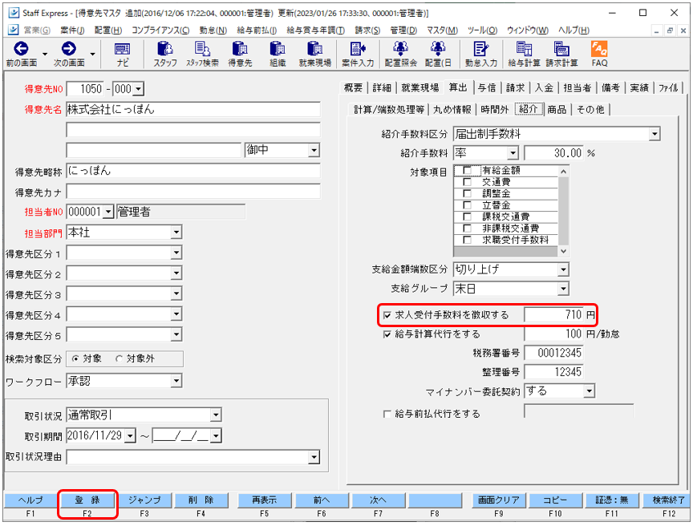This screenshot has width=693, height=526.
Task: Toggle 立替金 checkbox in 対象項目 list
Action: (x=467, y=205)
